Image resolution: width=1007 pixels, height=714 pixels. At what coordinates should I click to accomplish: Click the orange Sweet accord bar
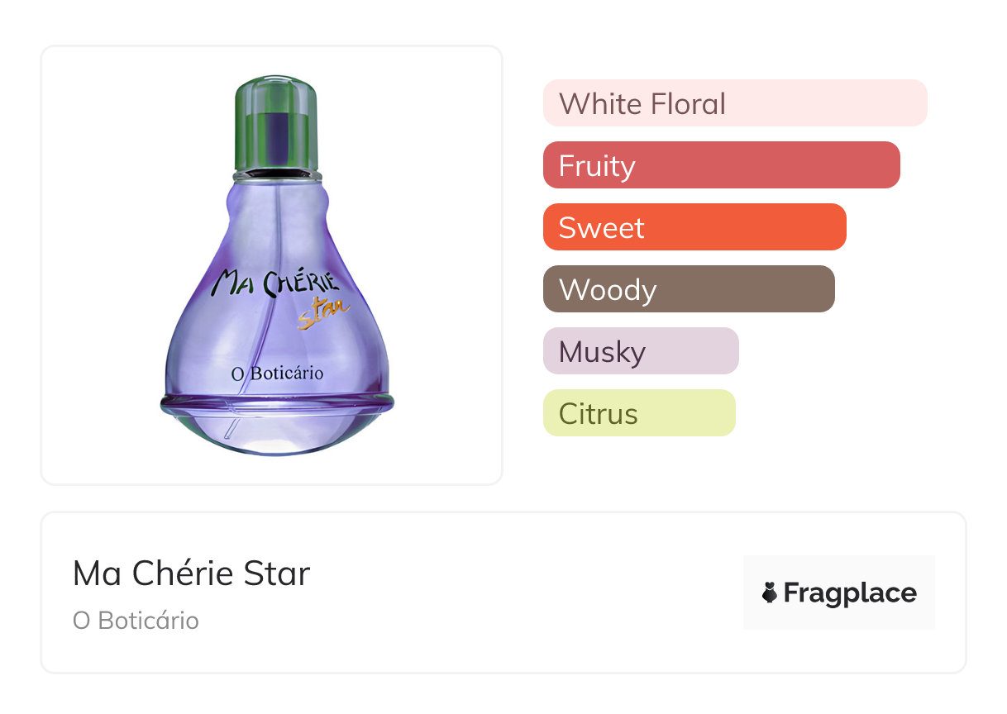click(x=694, y=227)
